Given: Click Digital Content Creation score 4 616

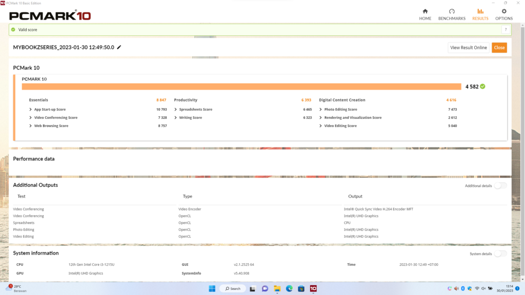Looking at the screenshot, I should [451, 100].
